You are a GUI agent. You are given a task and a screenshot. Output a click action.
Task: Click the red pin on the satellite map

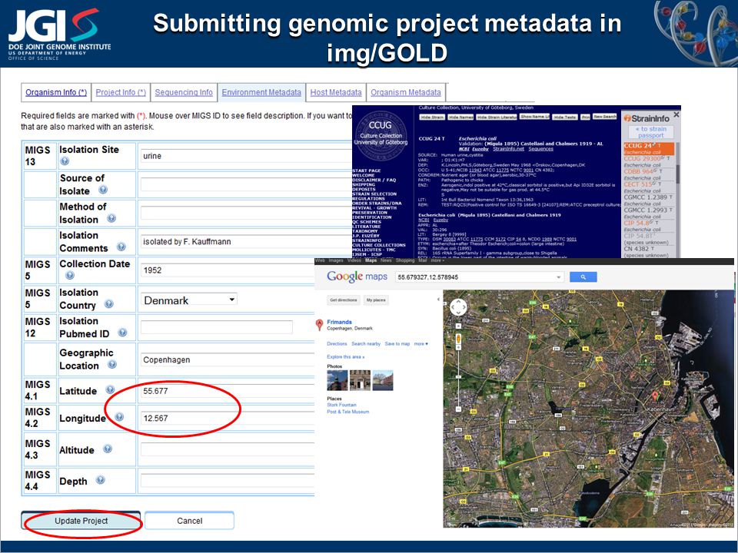(654, 396)
